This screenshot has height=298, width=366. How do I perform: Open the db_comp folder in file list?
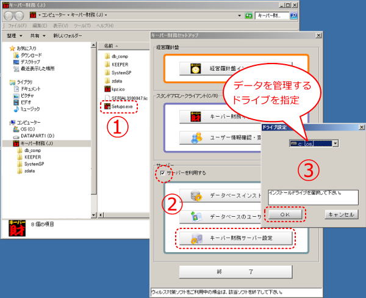[x=117, y=56]
